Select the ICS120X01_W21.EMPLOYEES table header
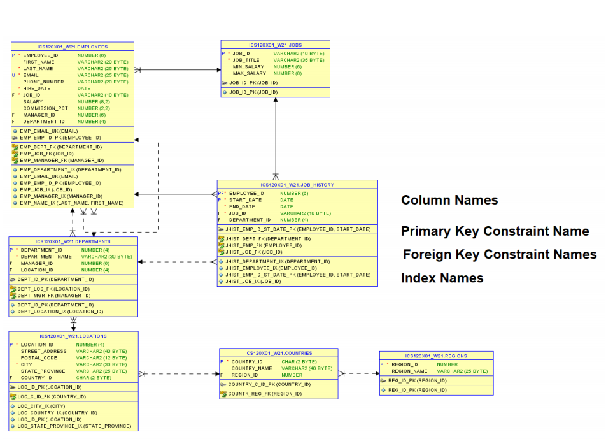 71,46
